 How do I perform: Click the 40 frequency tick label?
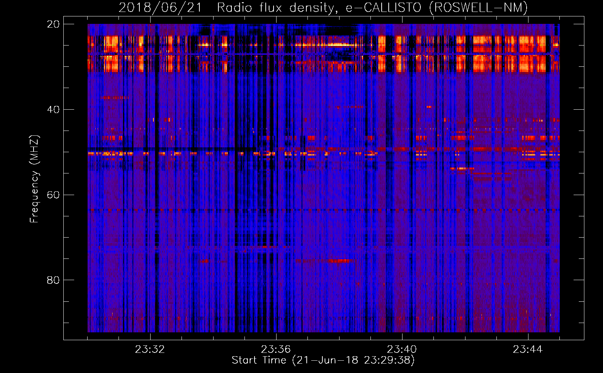click(53, 109)
